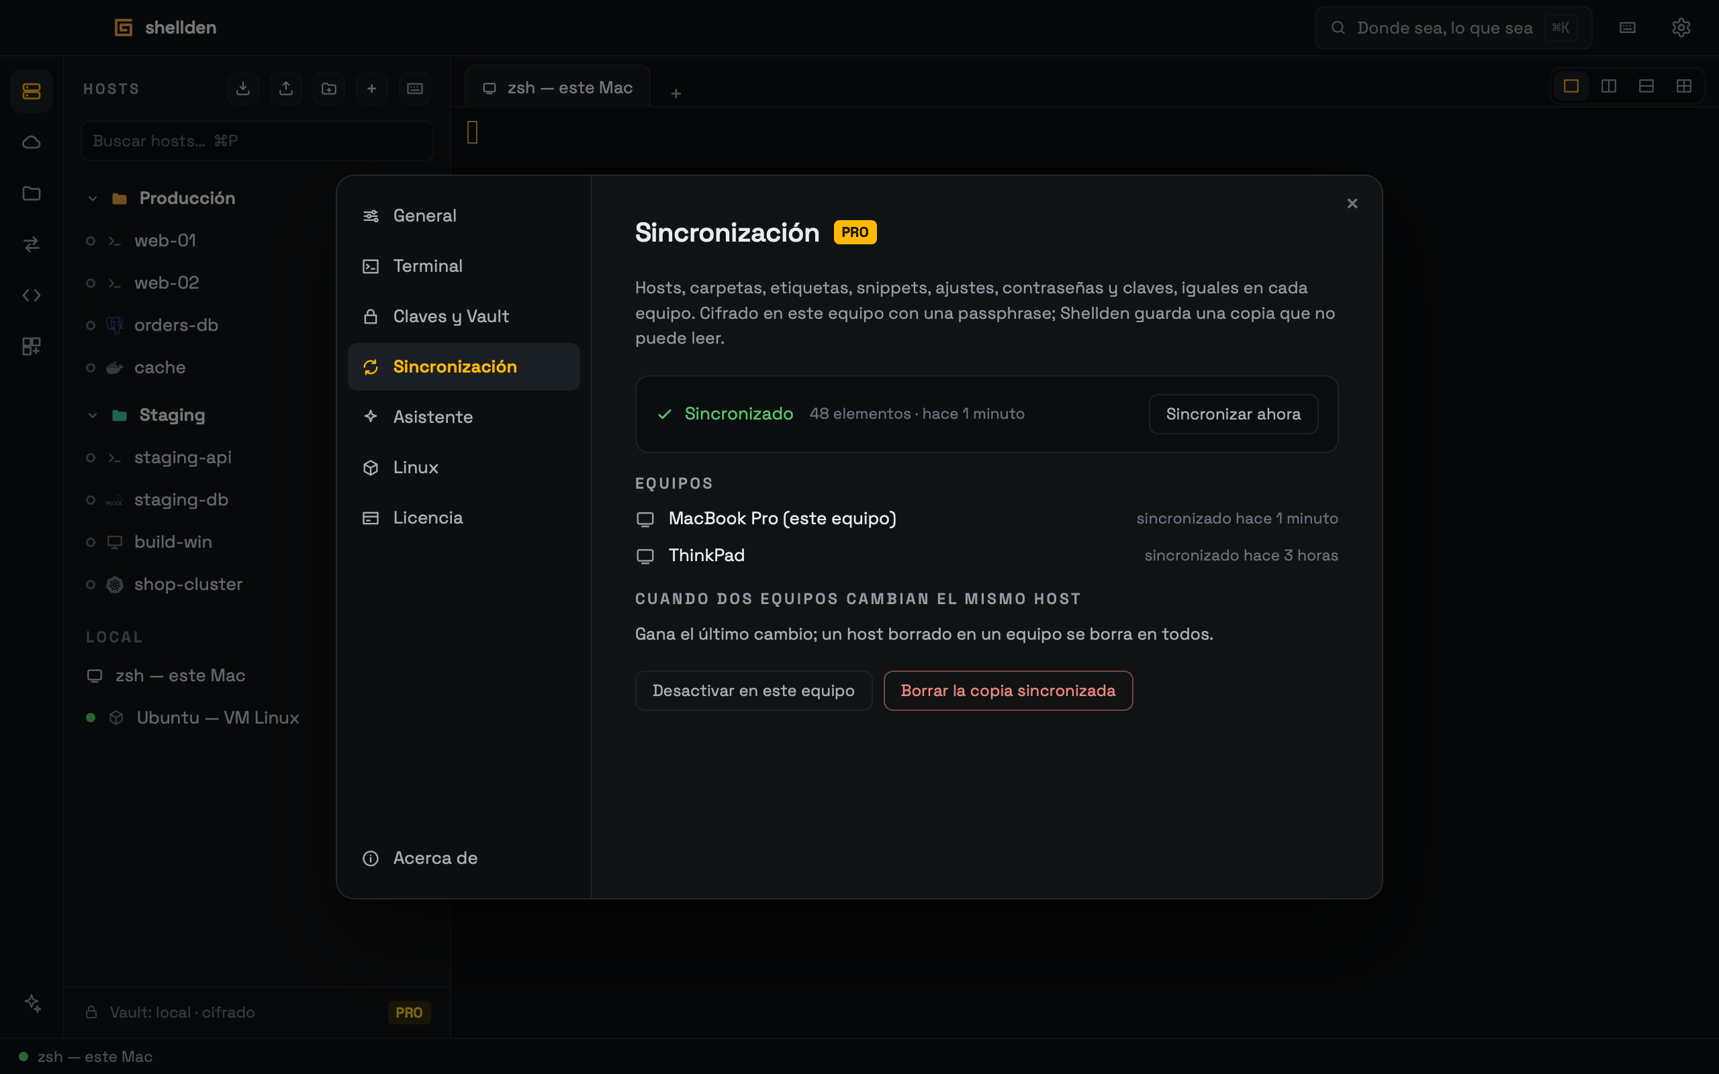Click the assistant sparkle icon at bottom left
Image resolution: width=1719 pixels, height=1074 pixels.
click(x=33, y=1003)
